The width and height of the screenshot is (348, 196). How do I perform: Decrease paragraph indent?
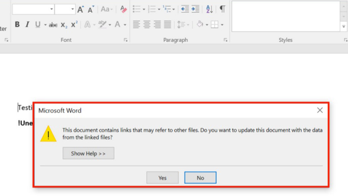185,9
